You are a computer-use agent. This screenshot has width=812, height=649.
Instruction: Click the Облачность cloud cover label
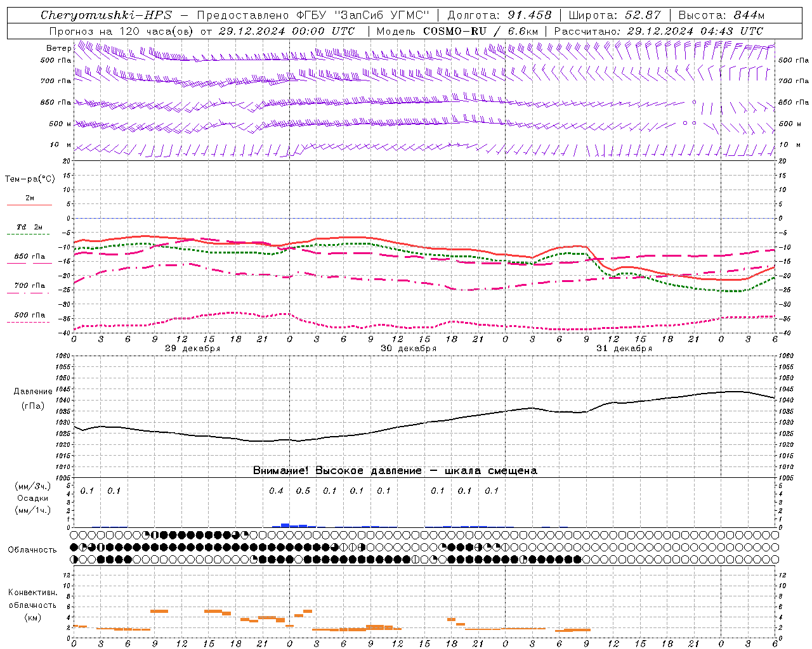(x=32, y=550)
